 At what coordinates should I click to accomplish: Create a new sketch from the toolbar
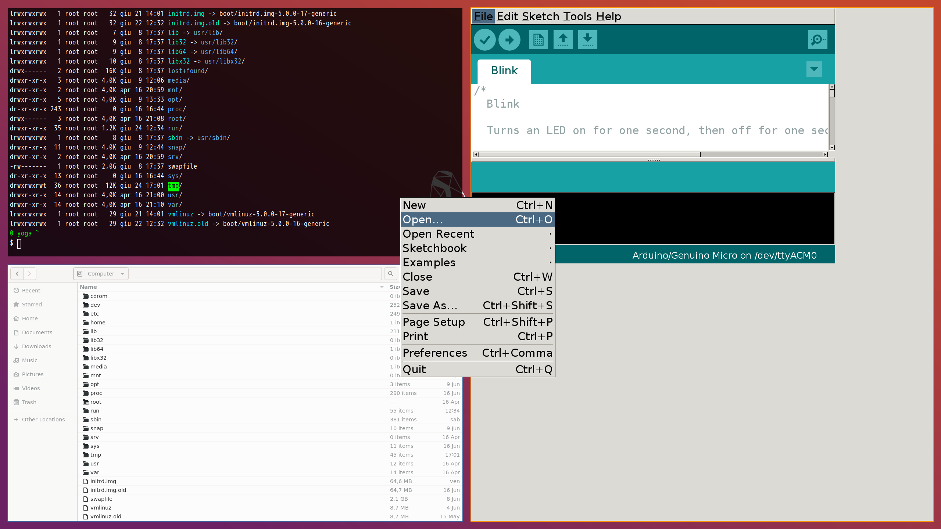pyautogui.click(x=538, y=39)
